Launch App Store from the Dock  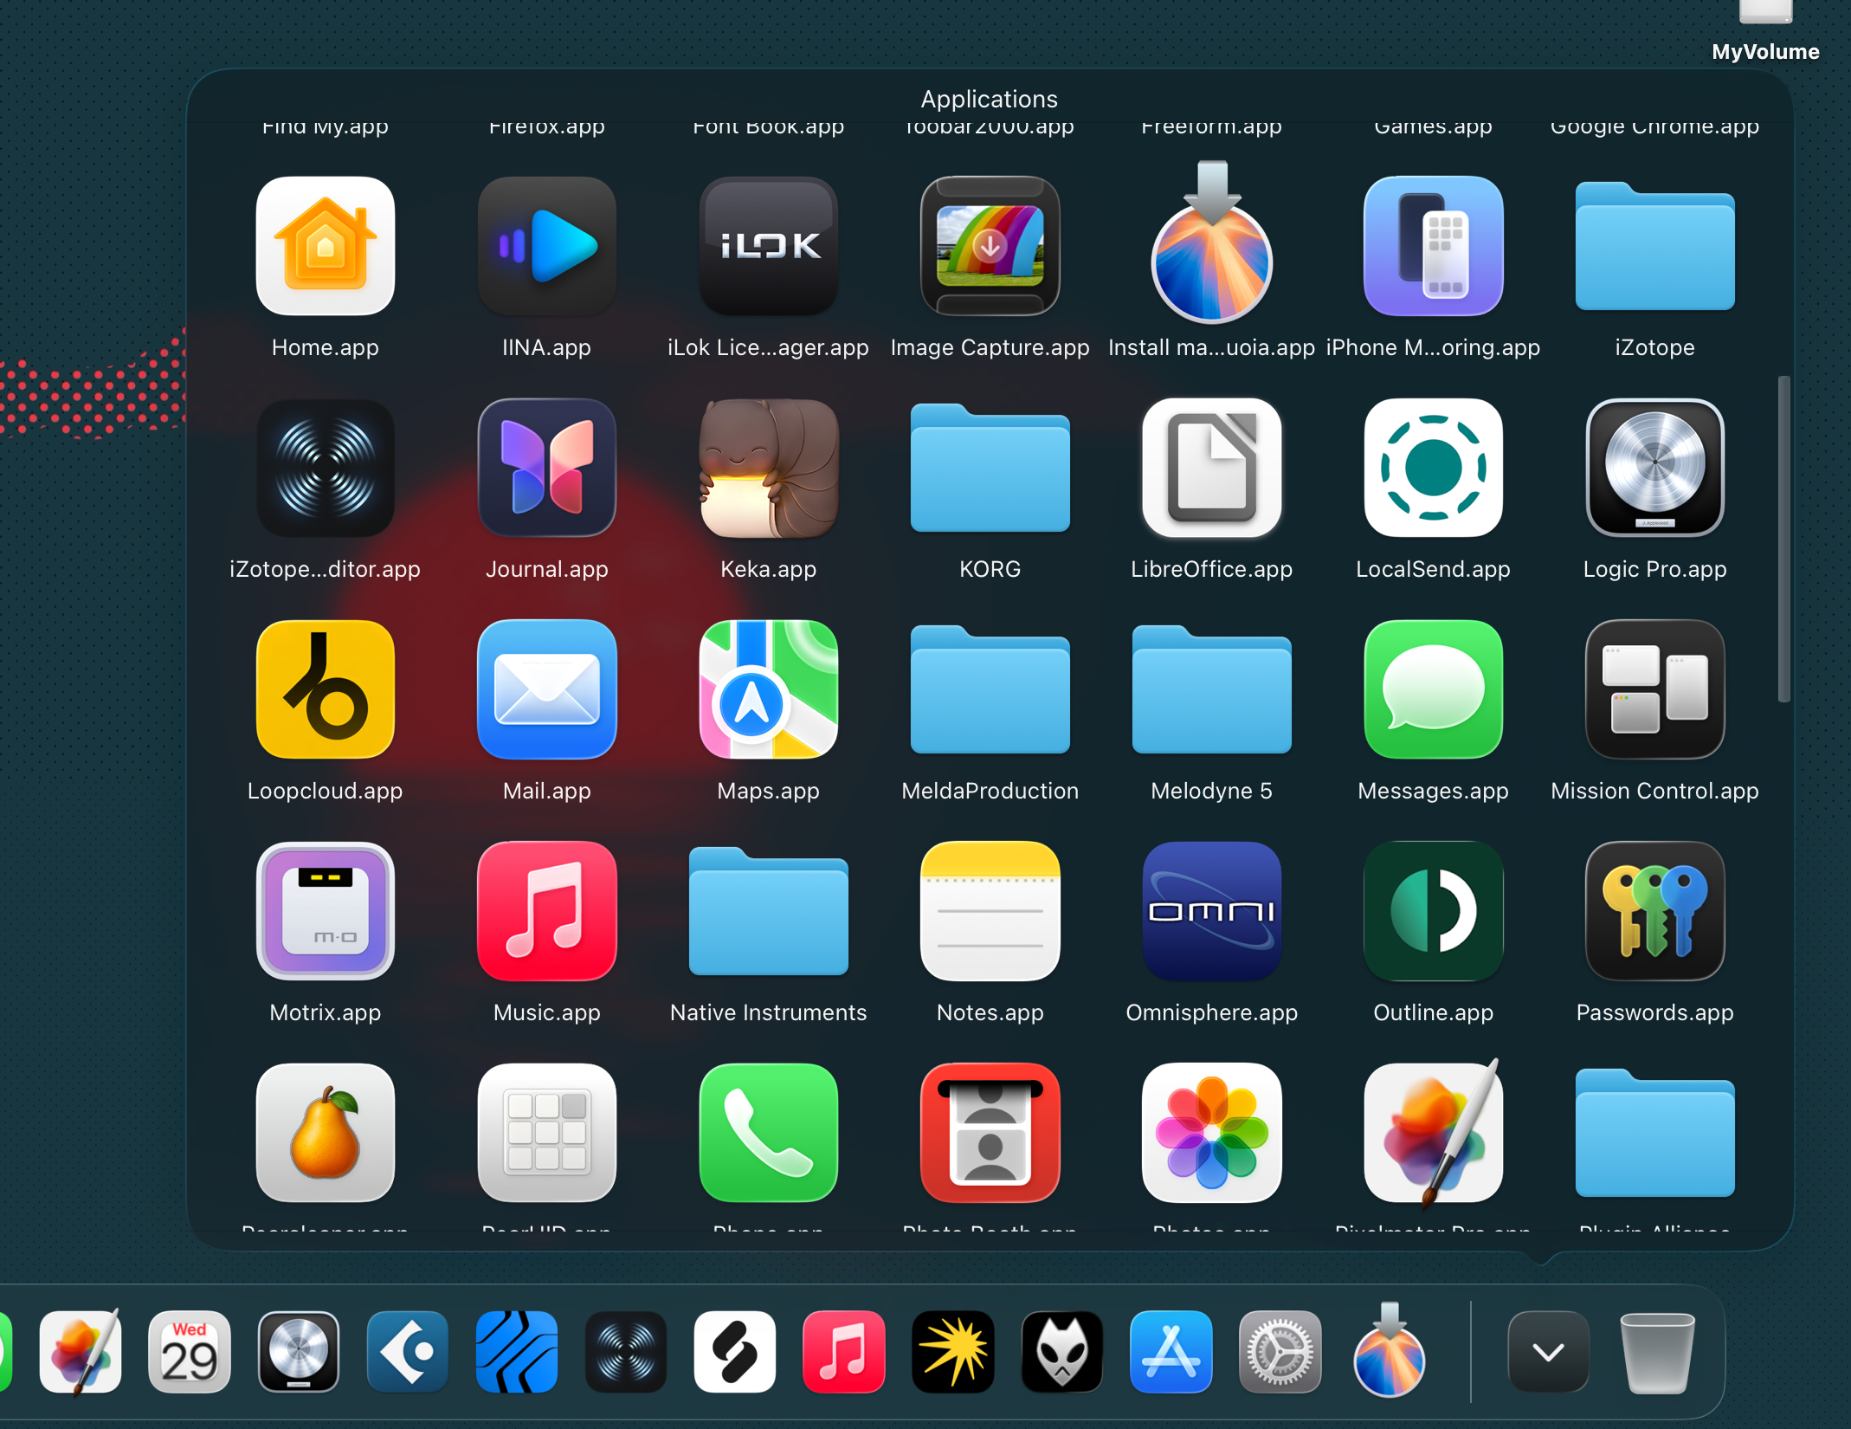[x=1171, y=1352]
